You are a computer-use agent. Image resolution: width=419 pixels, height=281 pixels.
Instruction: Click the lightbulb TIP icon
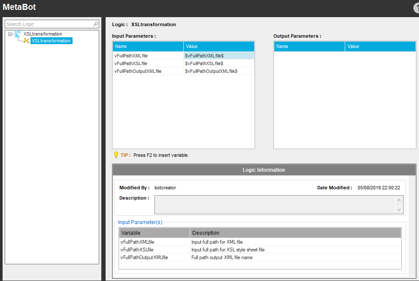point(115,155)
